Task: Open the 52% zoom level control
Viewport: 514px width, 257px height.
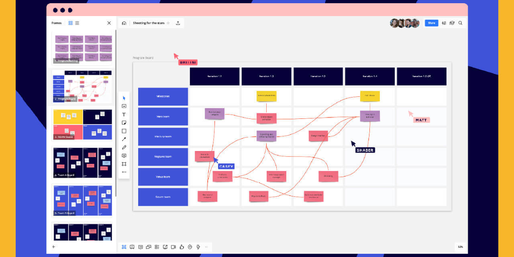Action: [x=460, y=247]
